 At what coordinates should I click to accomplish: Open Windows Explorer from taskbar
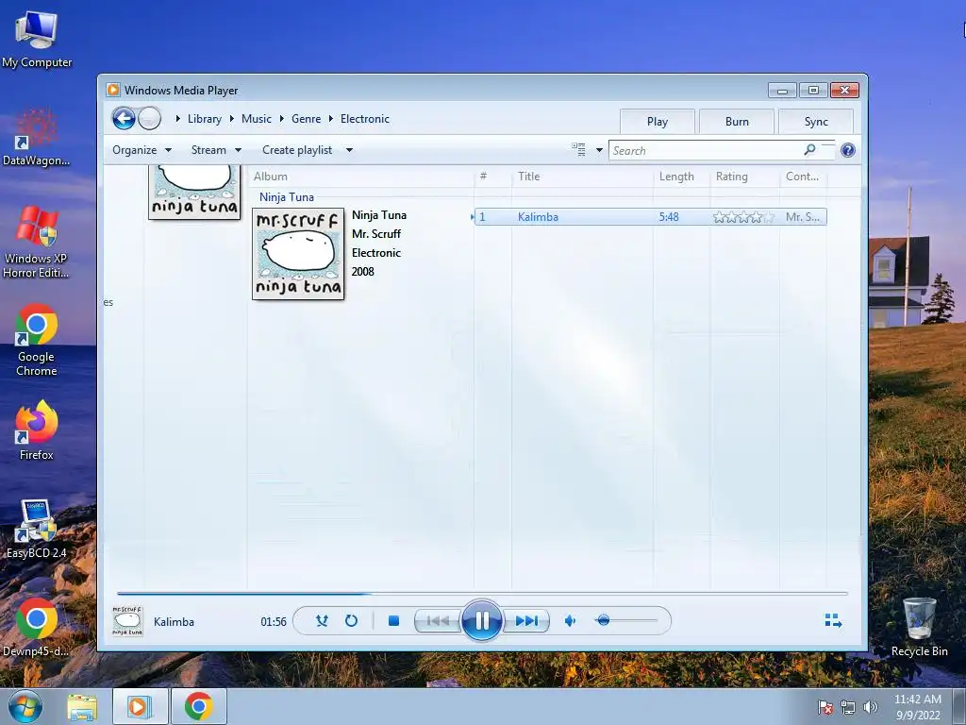click(82, 706)
